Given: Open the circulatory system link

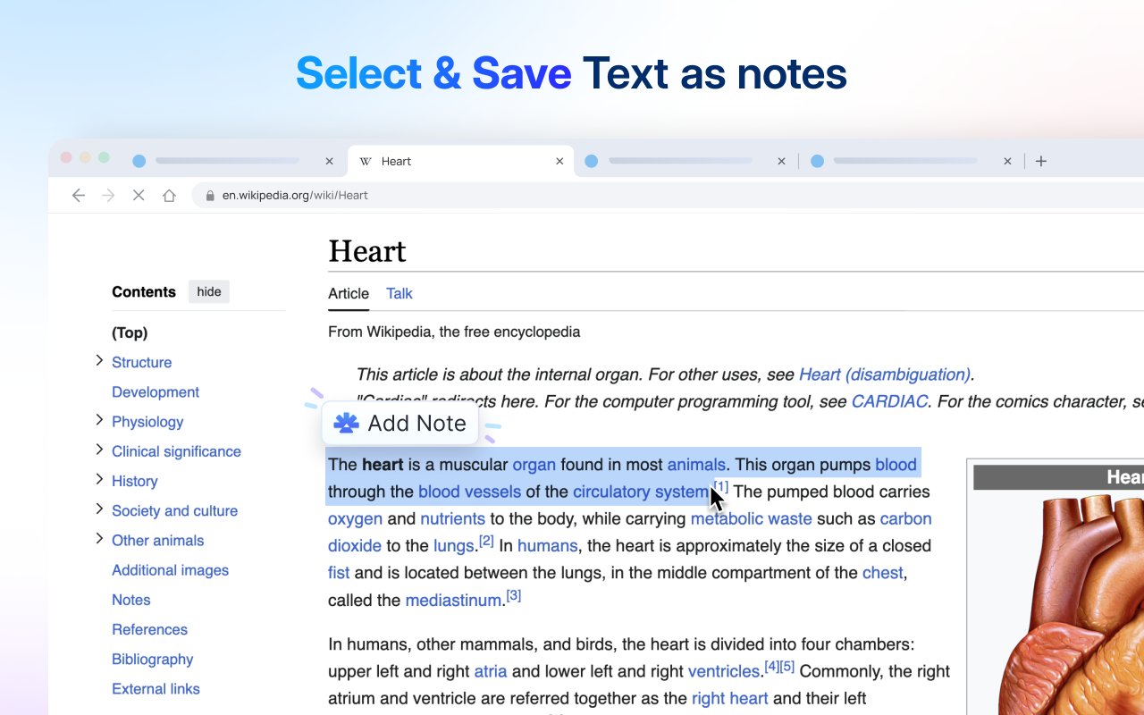Looking at the screenshot, I should coord(642,492).
